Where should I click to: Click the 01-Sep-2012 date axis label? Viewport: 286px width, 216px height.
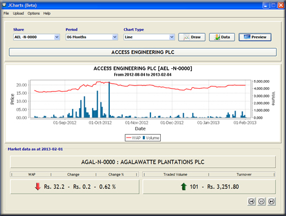click(65, 123)
